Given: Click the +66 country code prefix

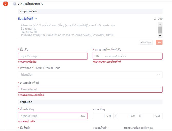Looking at the screenshot, I should pyautogui.click(x=98, y=56).
